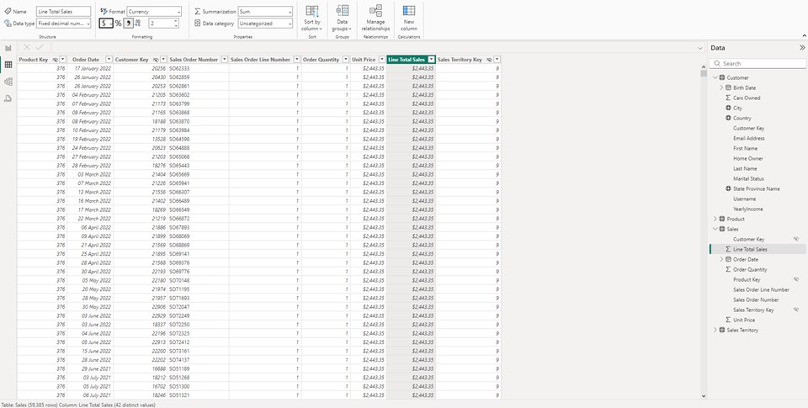
Task: Apply thousands separator comma format
Action: click(129, 24)
